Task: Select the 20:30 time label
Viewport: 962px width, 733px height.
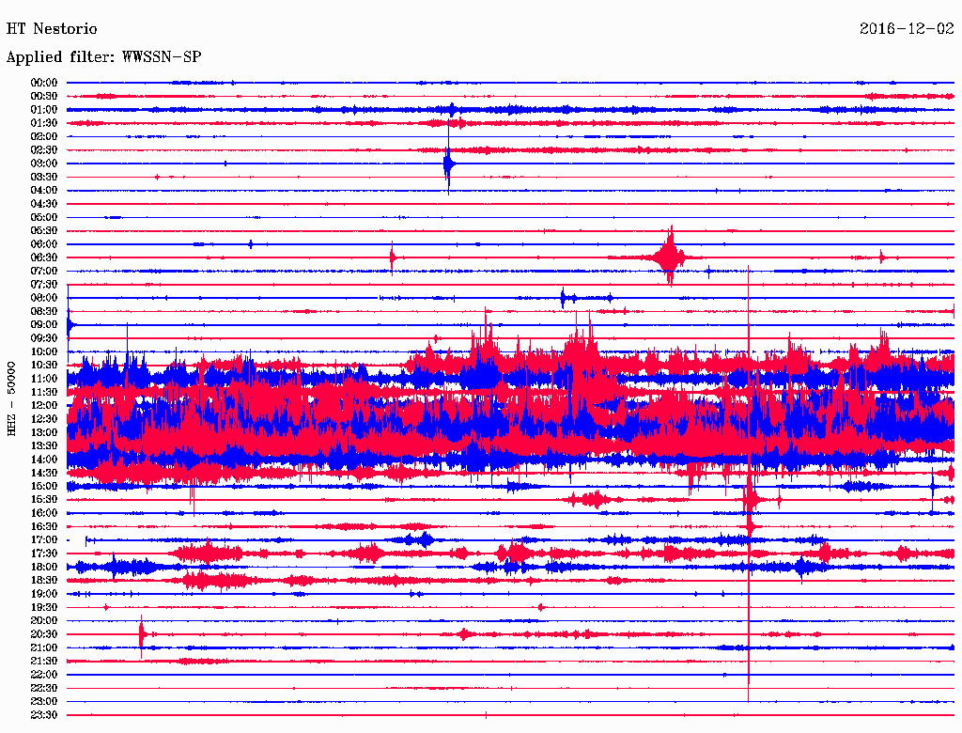Action: (44, 634)
